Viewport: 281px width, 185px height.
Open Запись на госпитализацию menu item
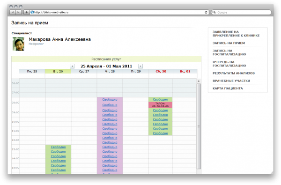tap(229, 52)
